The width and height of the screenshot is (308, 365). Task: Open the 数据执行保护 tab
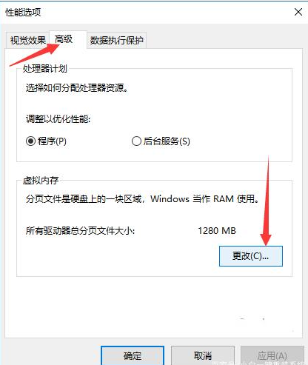point(116,40)
